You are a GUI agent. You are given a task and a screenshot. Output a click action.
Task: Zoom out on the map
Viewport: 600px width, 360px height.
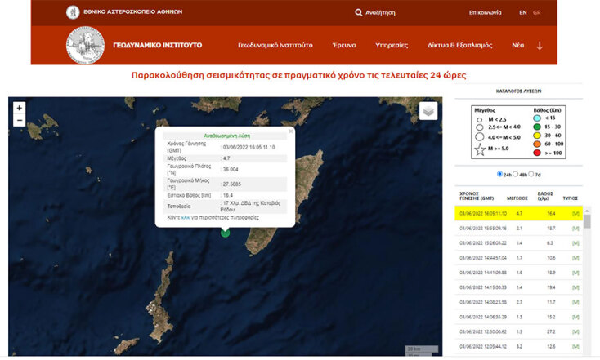point(20,121)
